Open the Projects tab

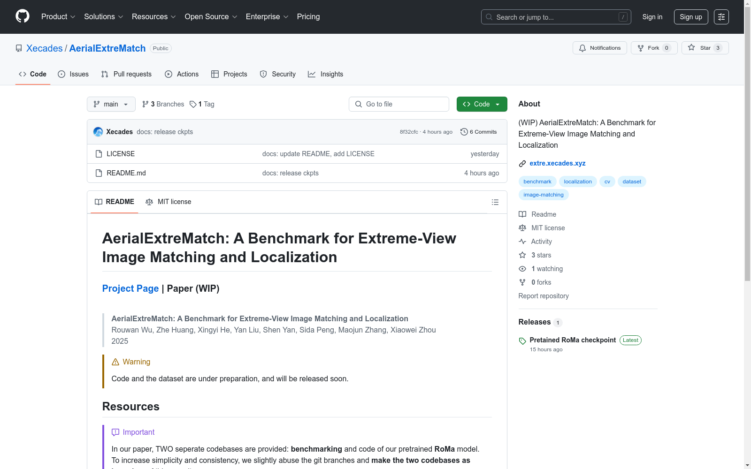[229, 74]
